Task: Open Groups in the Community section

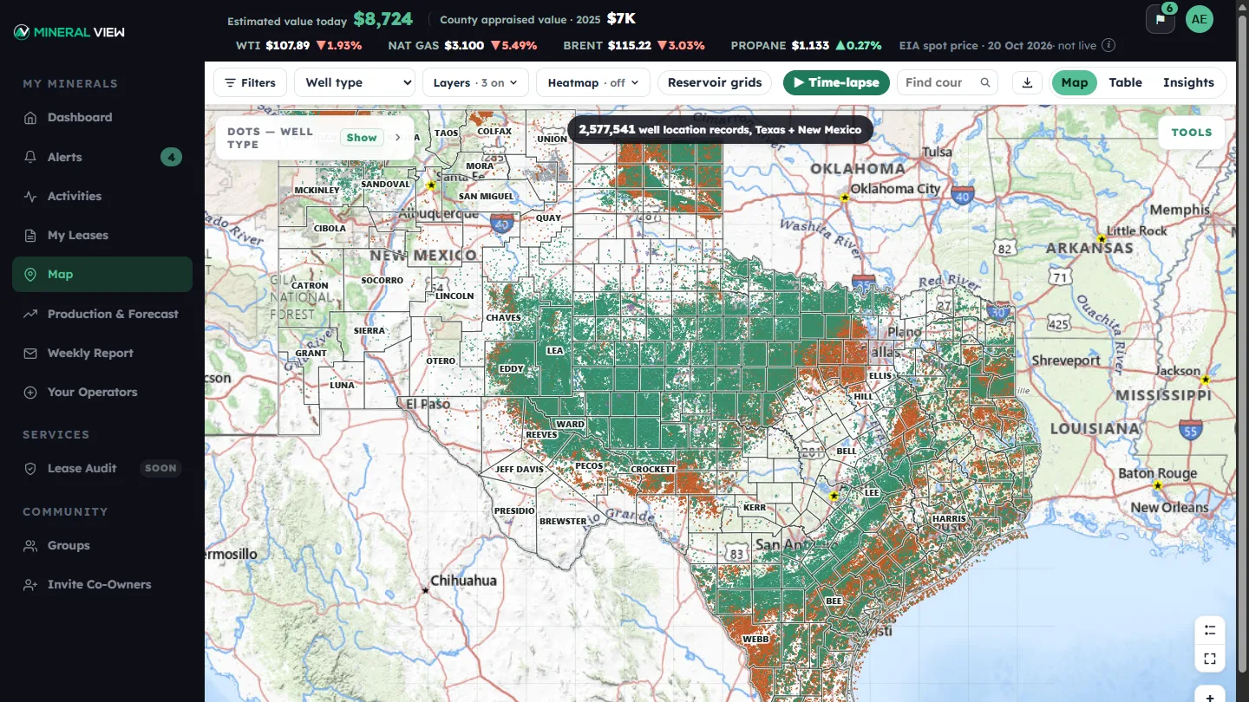Action: (102, 545)
